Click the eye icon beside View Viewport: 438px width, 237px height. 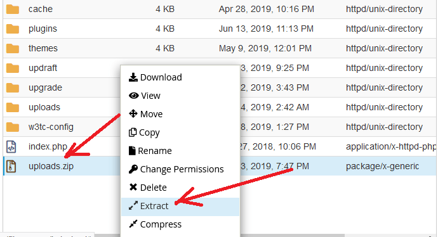coord(133,96)
